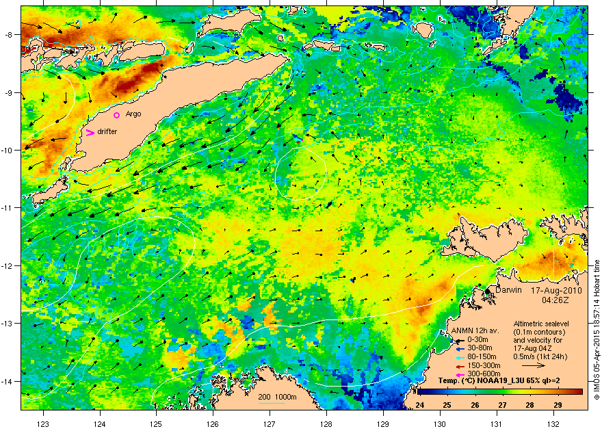Click the vertical IMOS copyright timestamp text
The width and height of the screenshot is (602, 431).
(597, 330)
